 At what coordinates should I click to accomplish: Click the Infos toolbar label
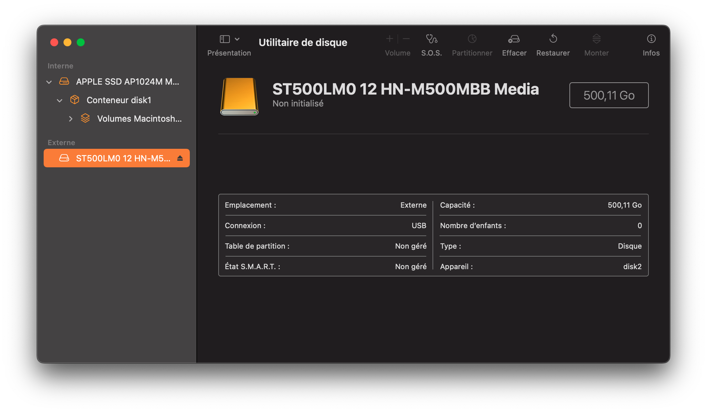651,53
